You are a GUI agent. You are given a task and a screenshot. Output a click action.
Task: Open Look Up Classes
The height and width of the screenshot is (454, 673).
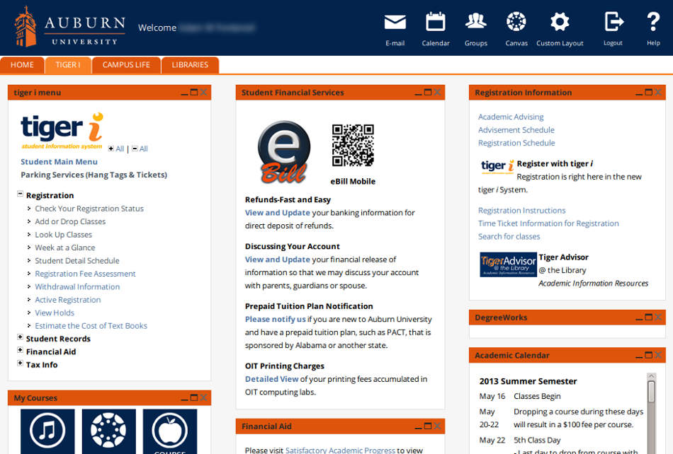point(64,235)
